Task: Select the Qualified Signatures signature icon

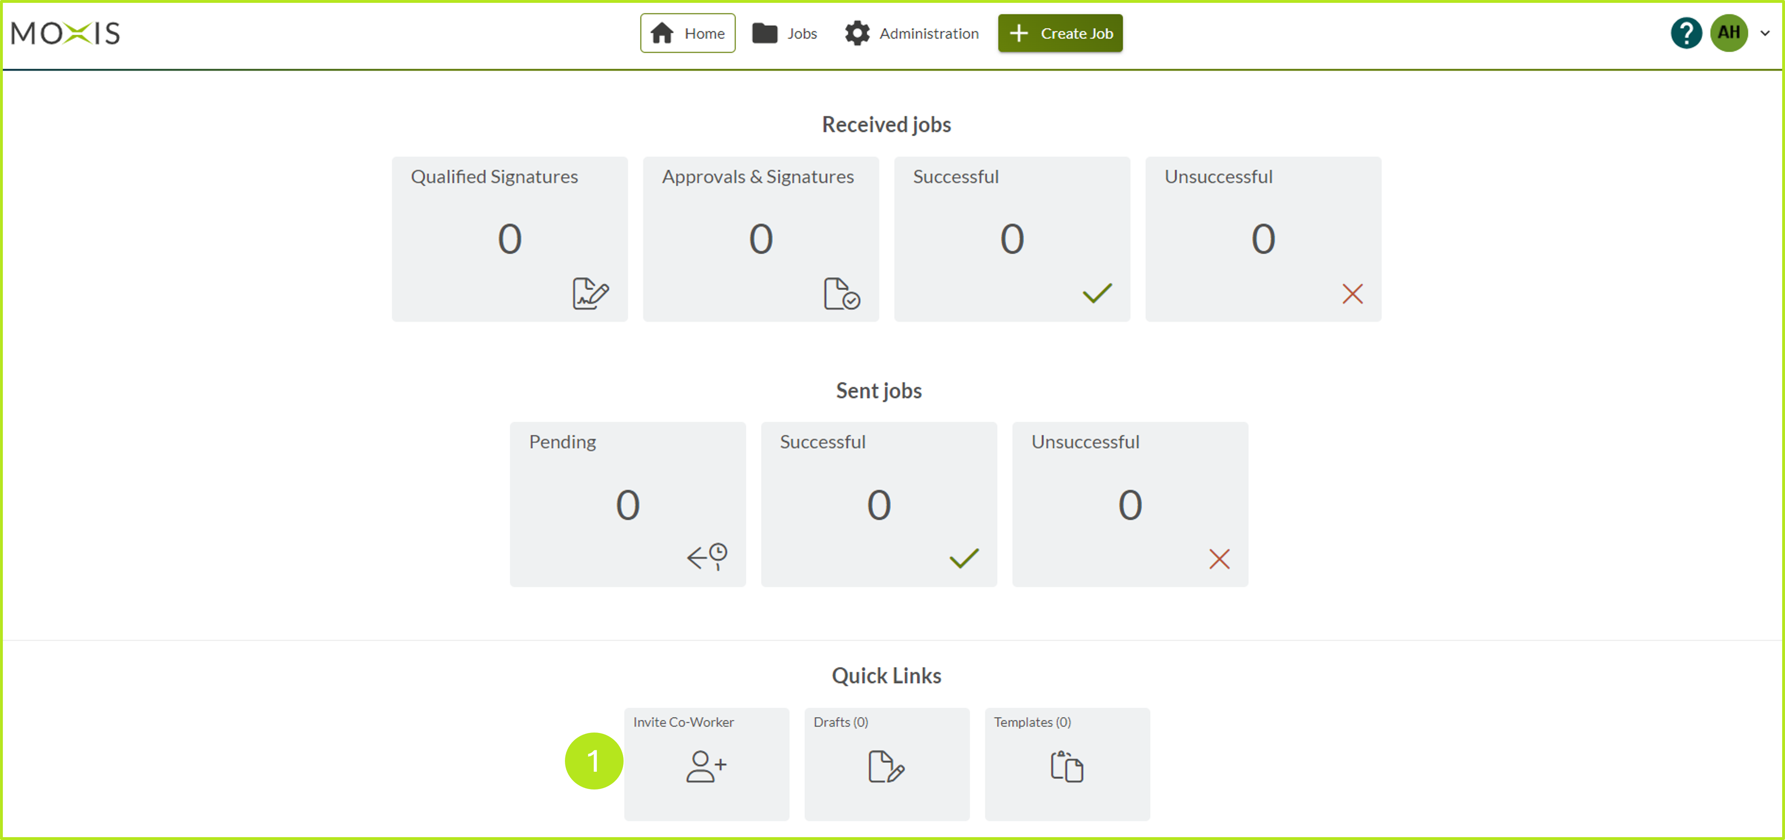Action: (590, 294)
